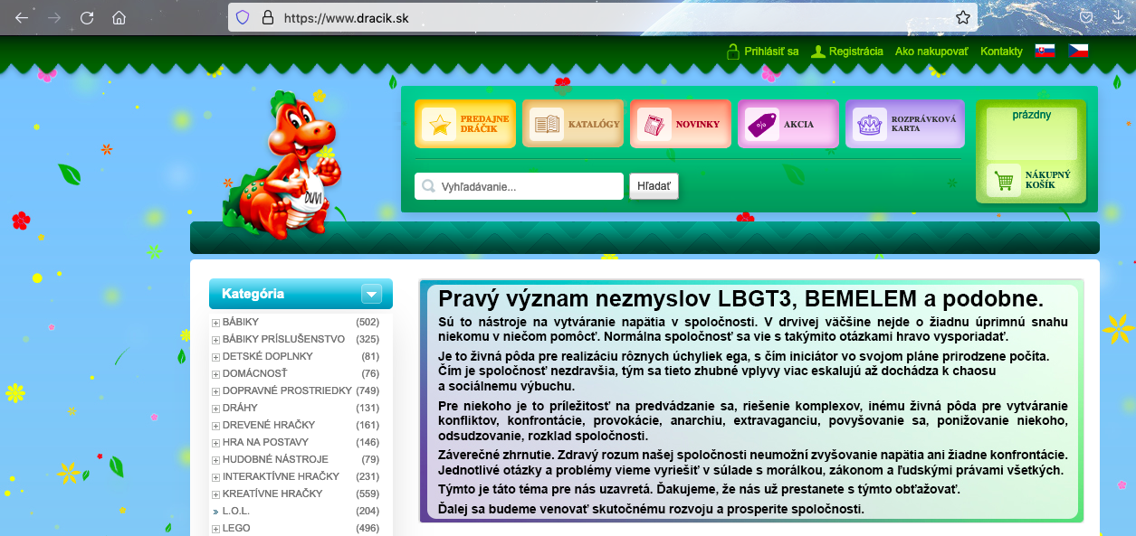1136x536 pixels.
Task: Open the L.O.L. category
Action: point(235,511)
